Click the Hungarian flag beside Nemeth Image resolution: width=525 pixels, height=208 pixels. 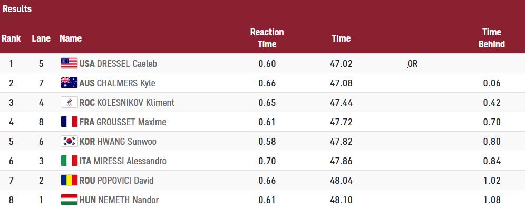pos(69,200)
